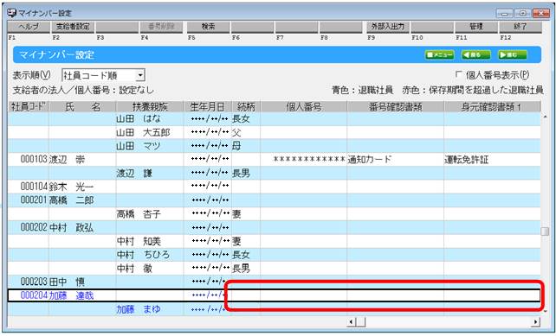The height and width of the screenshot is (336, 556).
Task: Enable the 個人番号表示 checkbox
Action: tap(459, 74)
